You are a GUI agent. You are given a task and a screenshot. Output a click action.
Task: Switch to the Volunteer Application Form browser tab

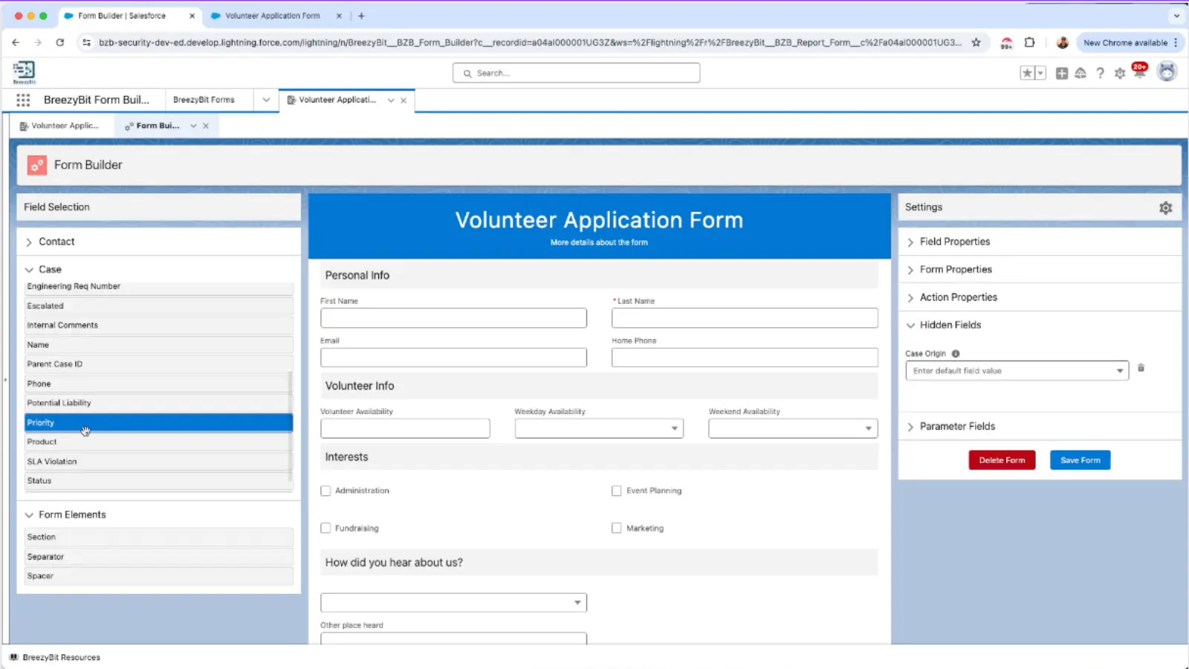point(275,15)
